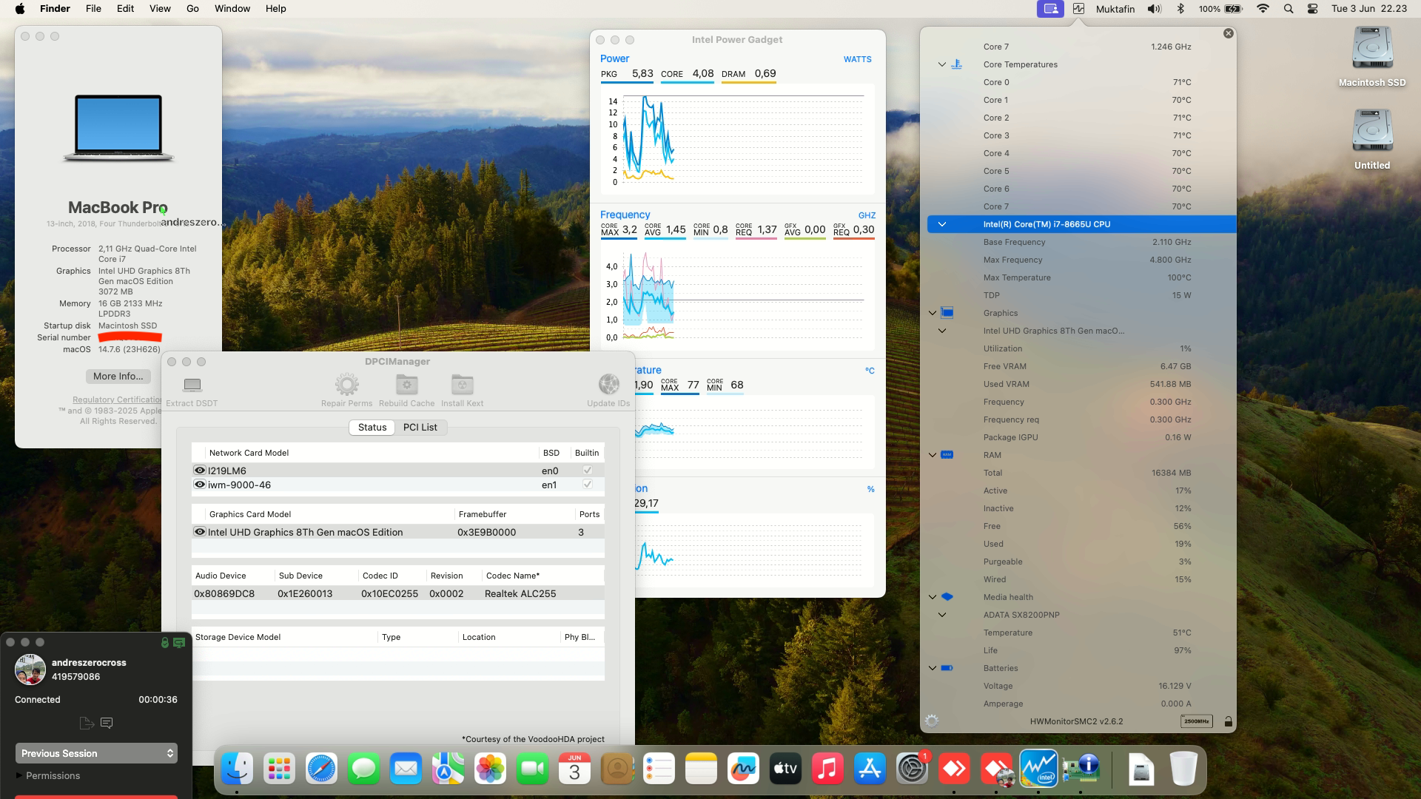Switch to the PCI List tab

click(x=420, y=428)
